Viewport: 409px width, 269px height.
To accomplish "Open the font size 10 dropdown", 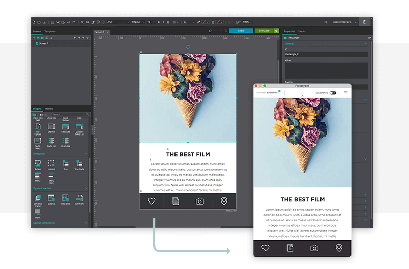I will 151,22.
